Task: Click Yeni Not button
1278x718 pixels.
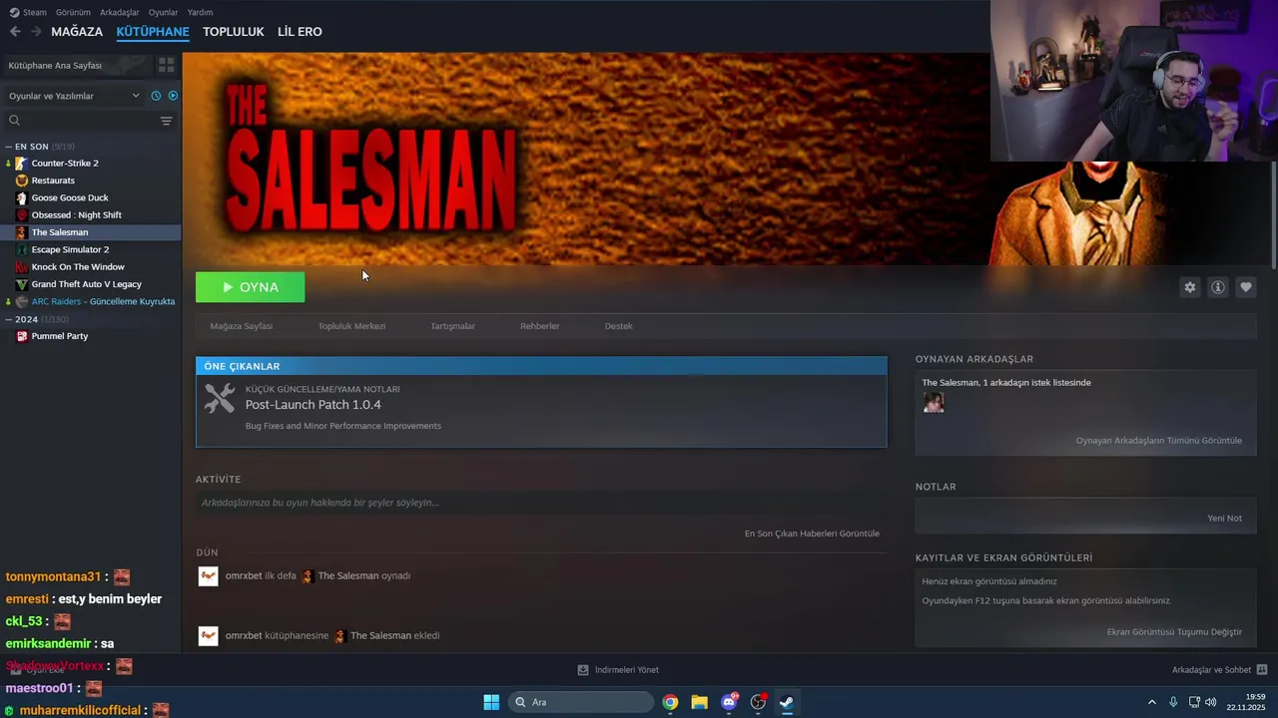Action: 1225,519
